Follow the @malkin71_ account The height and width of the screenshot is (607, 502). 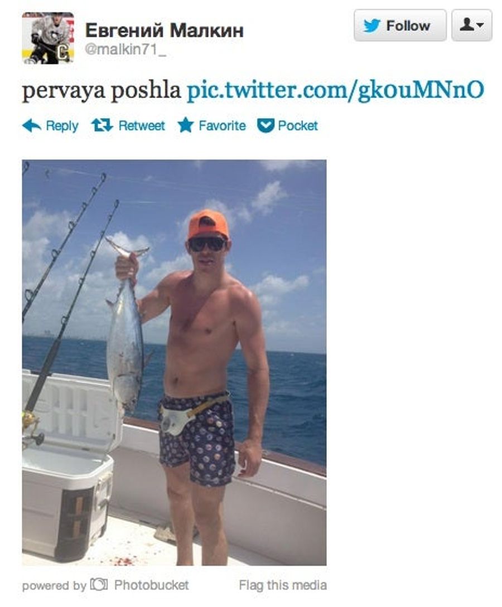point(400,26)
